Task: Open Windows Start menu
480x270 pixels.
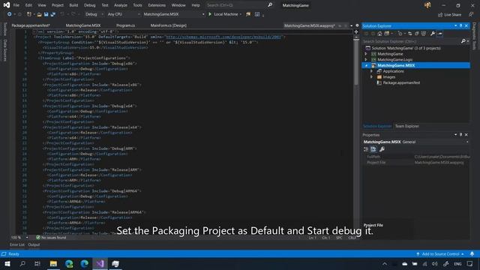Action: (x=7, y=263)
